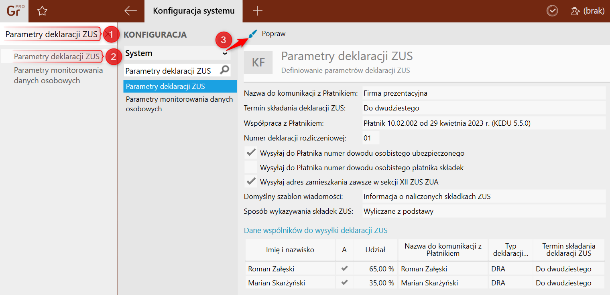Image resolution: width=610 pixels, height=295 pixels.
Task: Click Typ deklaracji column header
Action: 510,250
